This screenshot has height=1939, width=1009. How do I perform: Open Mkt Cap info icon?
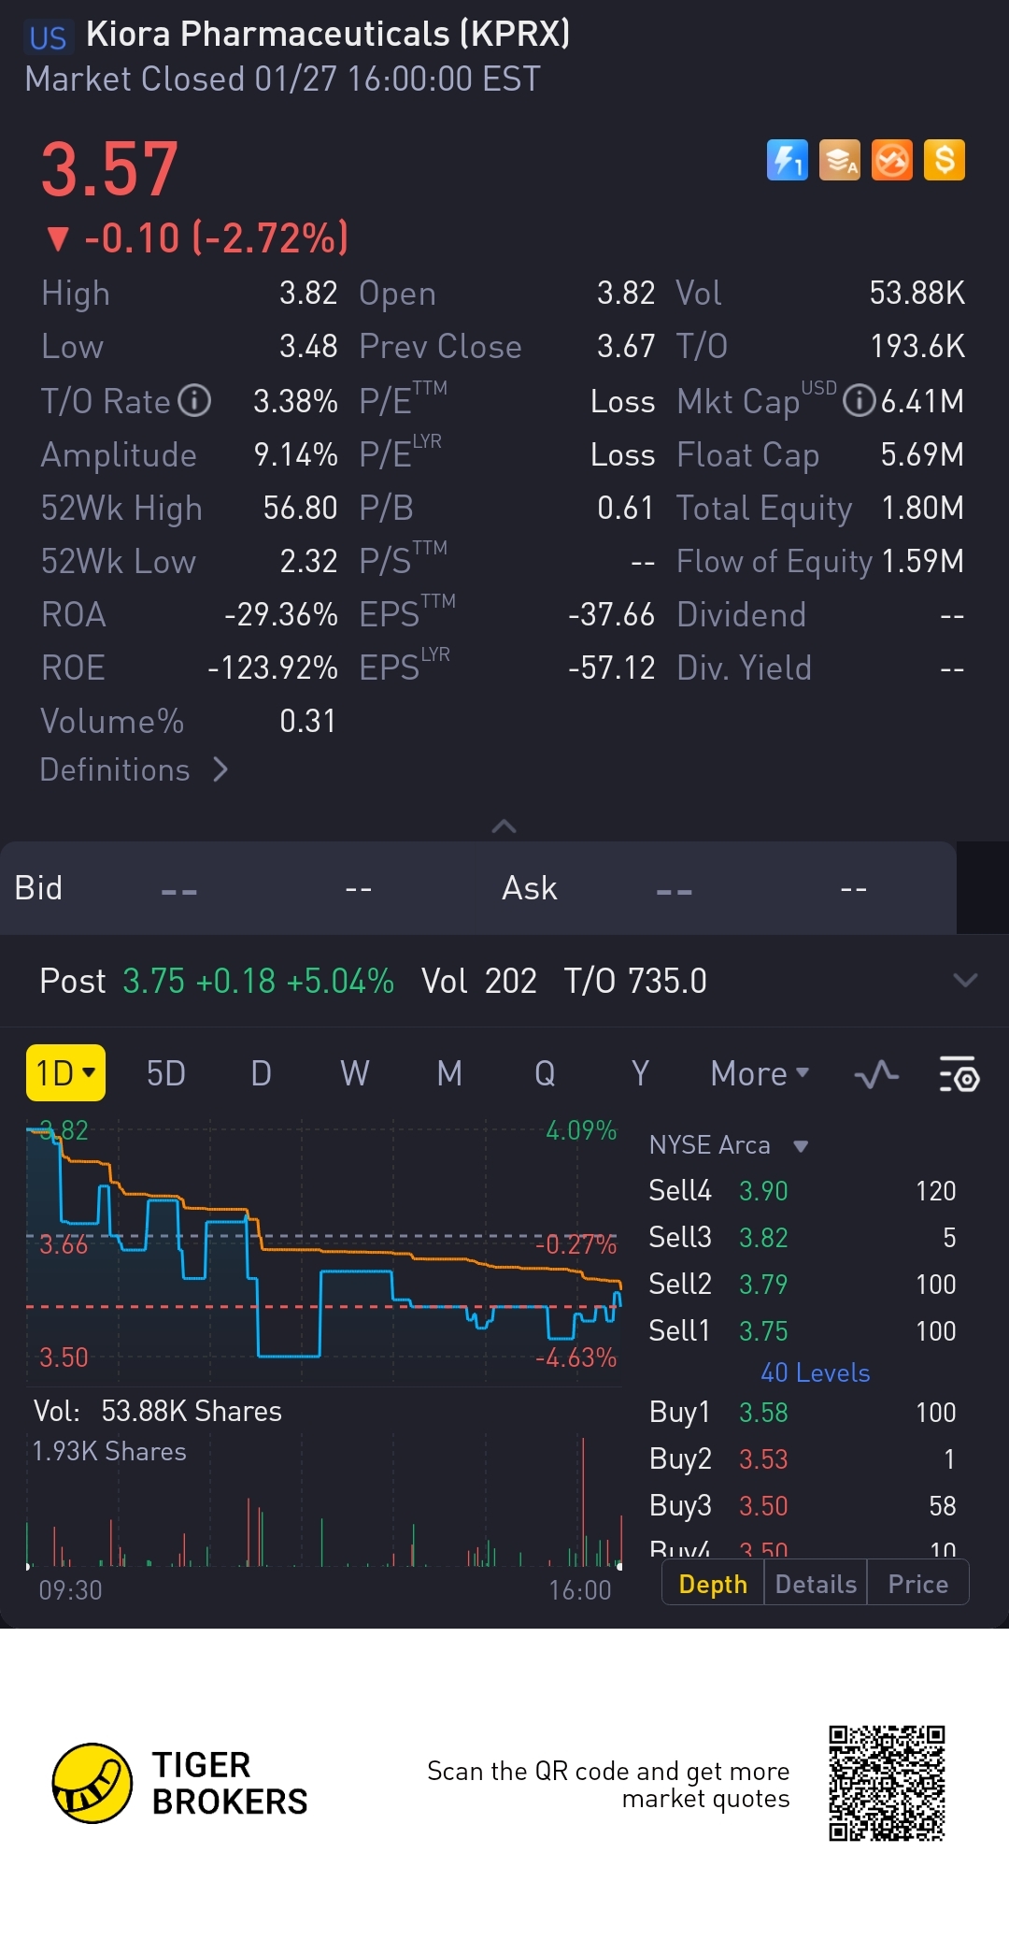click(x=859, y=401)
